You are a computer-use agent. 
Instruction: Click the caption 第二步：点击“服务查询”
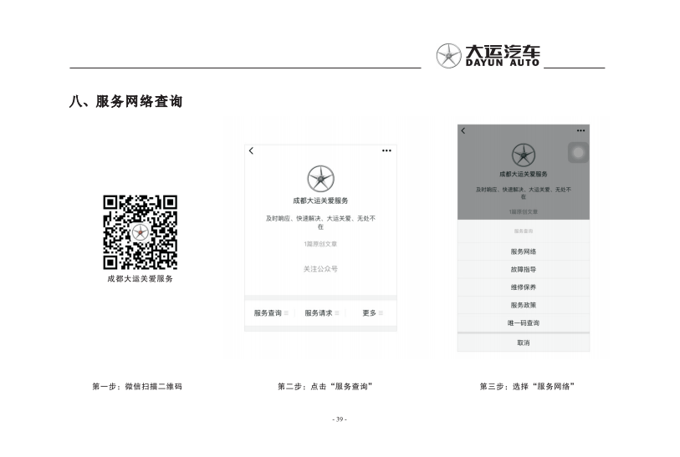[x=325, y=386]
